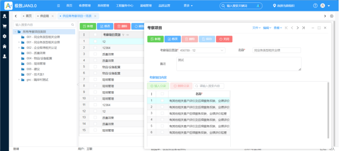
Task: Open the settings gear icon in left sidebar
Action: (4, 36)
